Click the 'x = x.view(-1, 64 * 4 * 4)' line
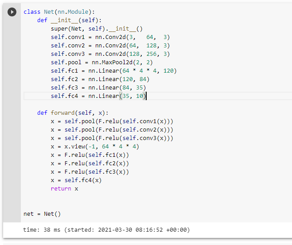Image resolution: width=292 pixels, height=245 pixels. [x=95, y=147]
